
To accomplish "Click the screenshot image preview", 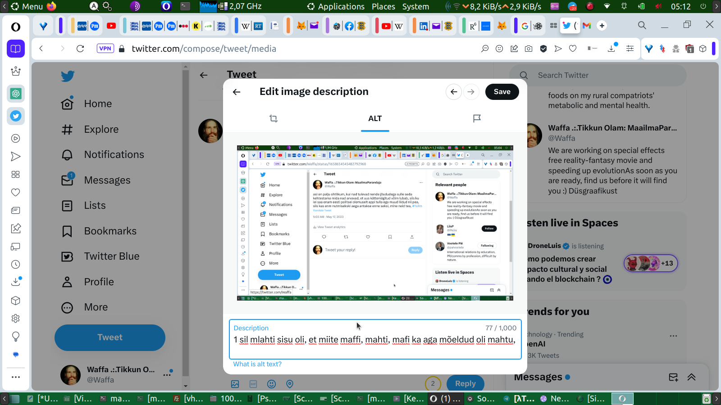I will [x=375, y=223].
